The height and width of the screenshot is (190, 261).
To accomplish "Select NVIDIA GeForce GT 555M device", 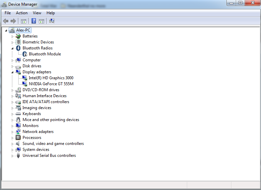I will tap(51, 84).
